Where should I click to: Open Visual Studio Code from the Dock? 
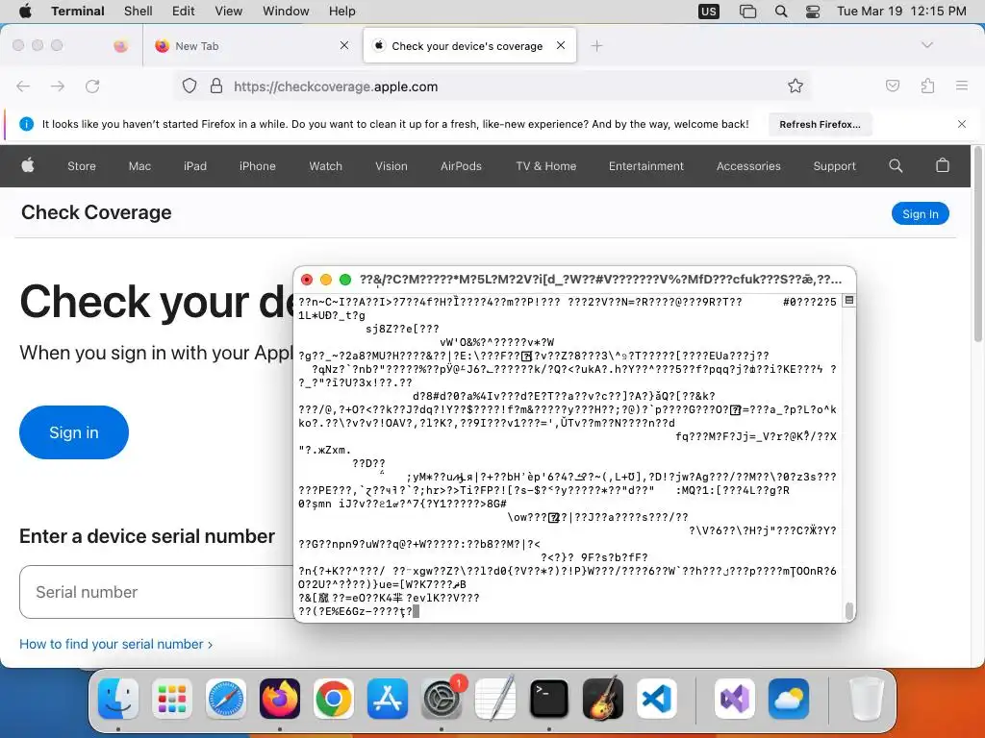(x=657, y=699)
